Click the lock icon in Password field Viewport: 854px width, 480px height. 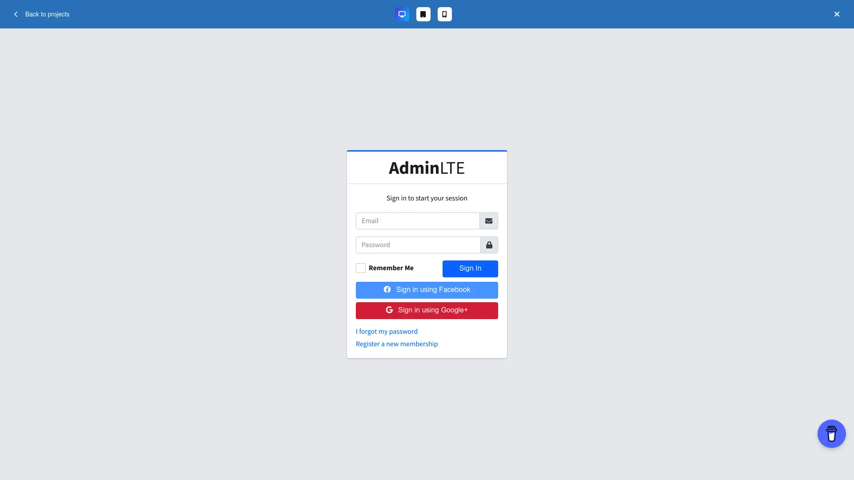[x=489, y=245]
